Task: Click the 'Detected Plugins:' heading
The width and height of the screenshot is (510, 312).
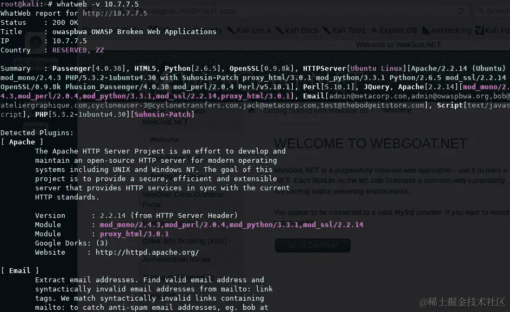Action: pos(37,132)
